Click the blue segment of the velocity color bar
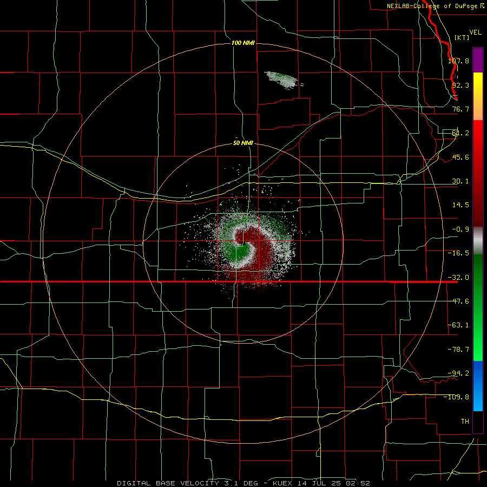This screenshot has width=487, height=487. pos(478,386)
